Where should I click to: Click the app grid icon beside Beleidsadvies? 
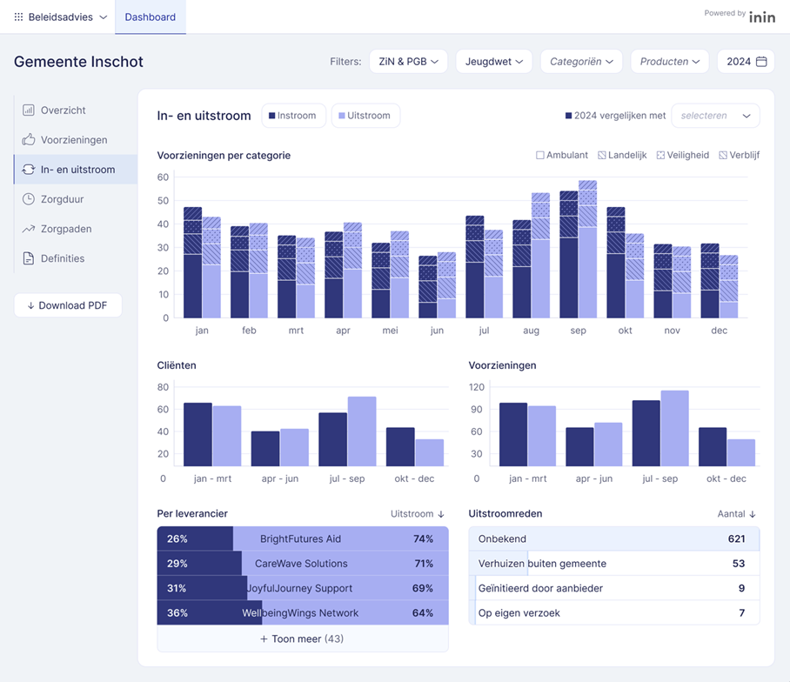coord(18,17)
